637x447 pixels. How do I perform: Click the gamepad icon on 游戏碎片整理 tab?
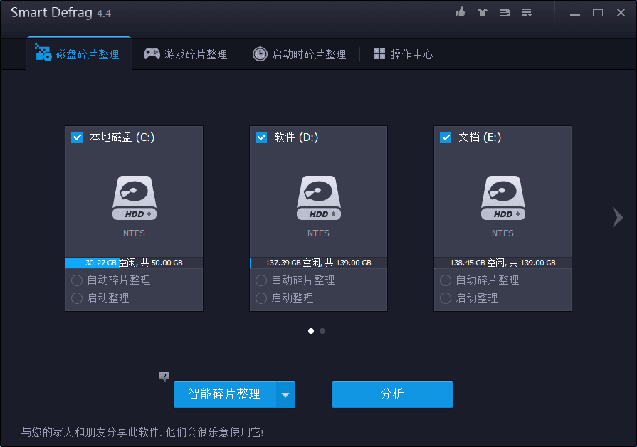[152, 53]
